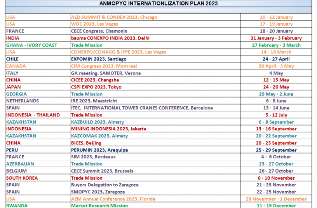Select the 'GEORGIA' country cell
This screenshot has height=208, width=317.
(x=38, y=94)
